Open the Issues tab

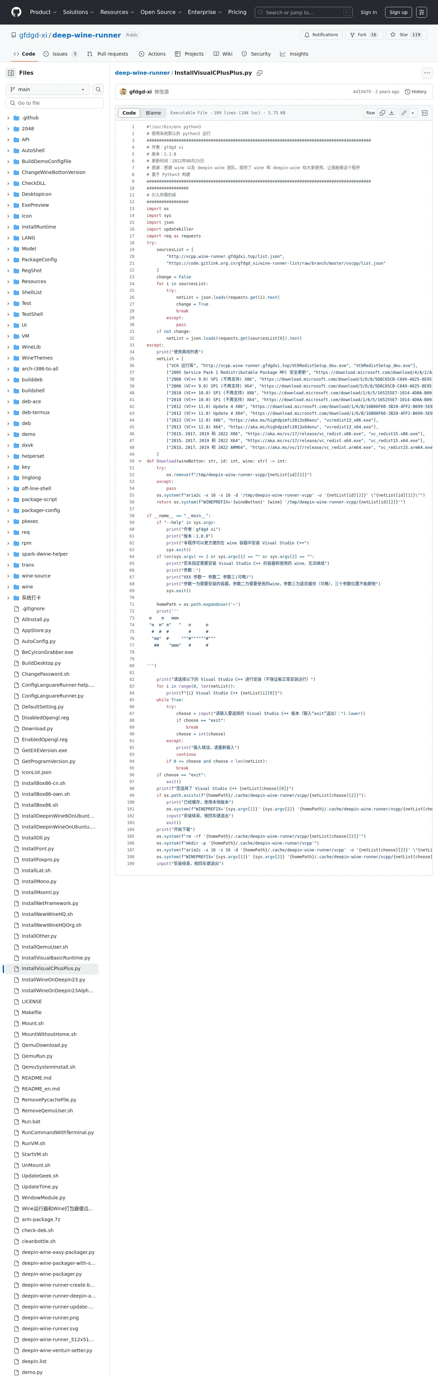click(x=60, y=54)
